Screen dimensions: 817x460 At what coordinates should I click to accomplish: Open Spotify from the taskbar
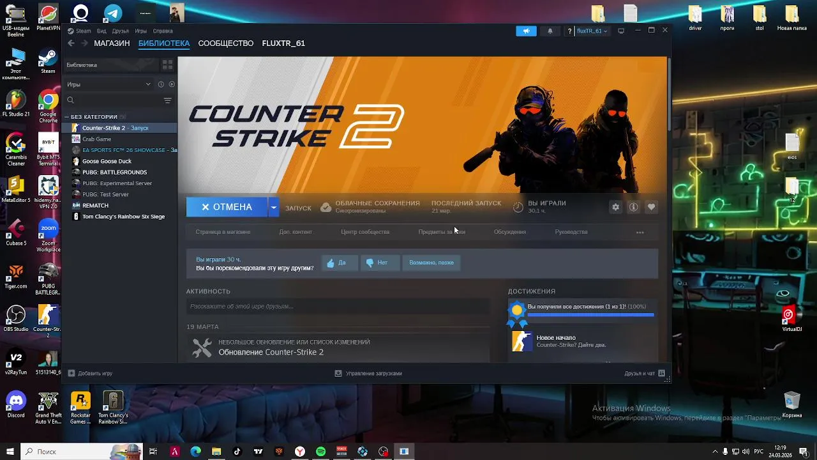click(320, 452)
